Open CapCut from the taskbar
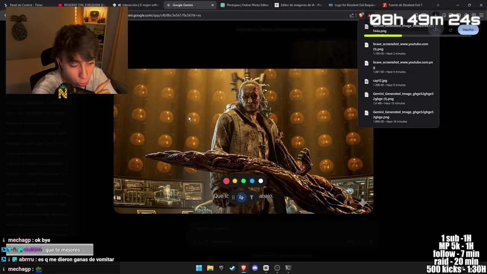Viewport: 487px width, 274px height. [x=266, y=268]
